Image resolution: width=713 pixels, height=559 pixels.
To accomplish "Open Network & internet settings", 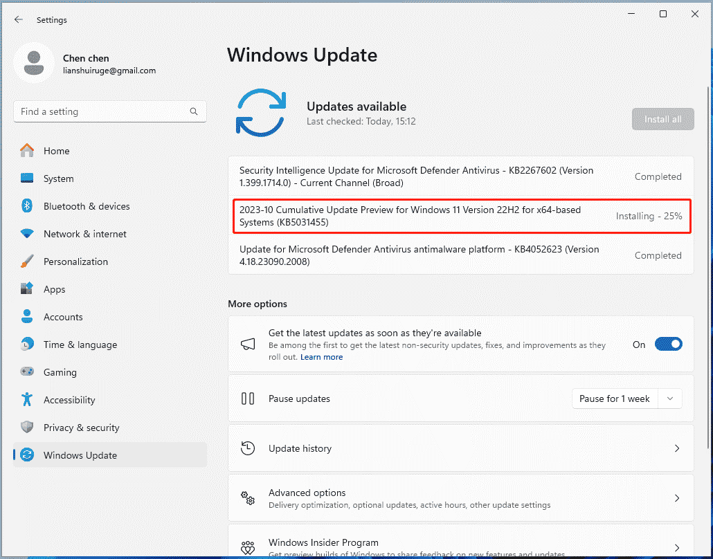I will (x=110, y=234).
